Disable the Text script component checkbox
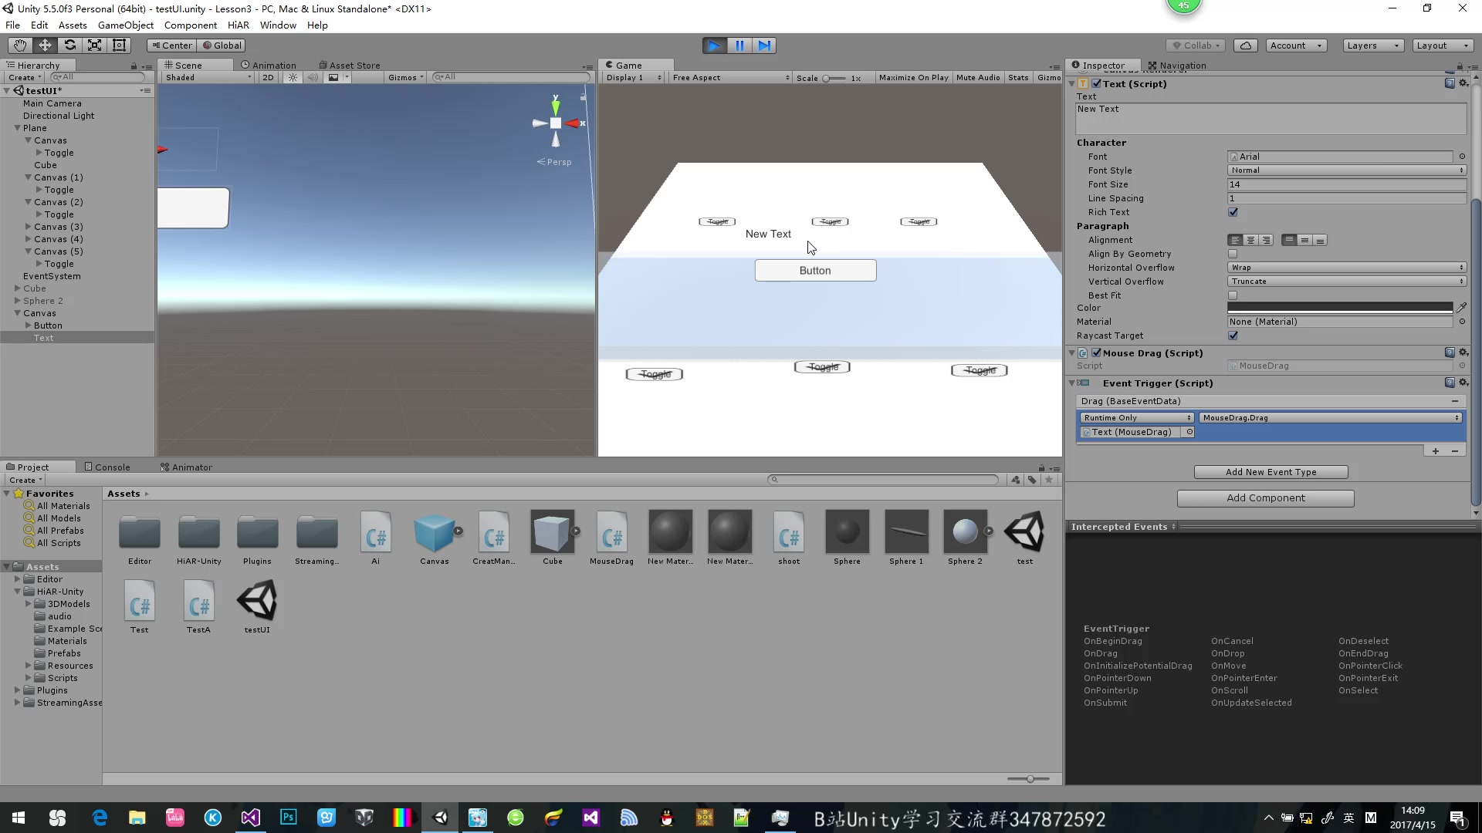1482x833 pixels. point(1097,83)
